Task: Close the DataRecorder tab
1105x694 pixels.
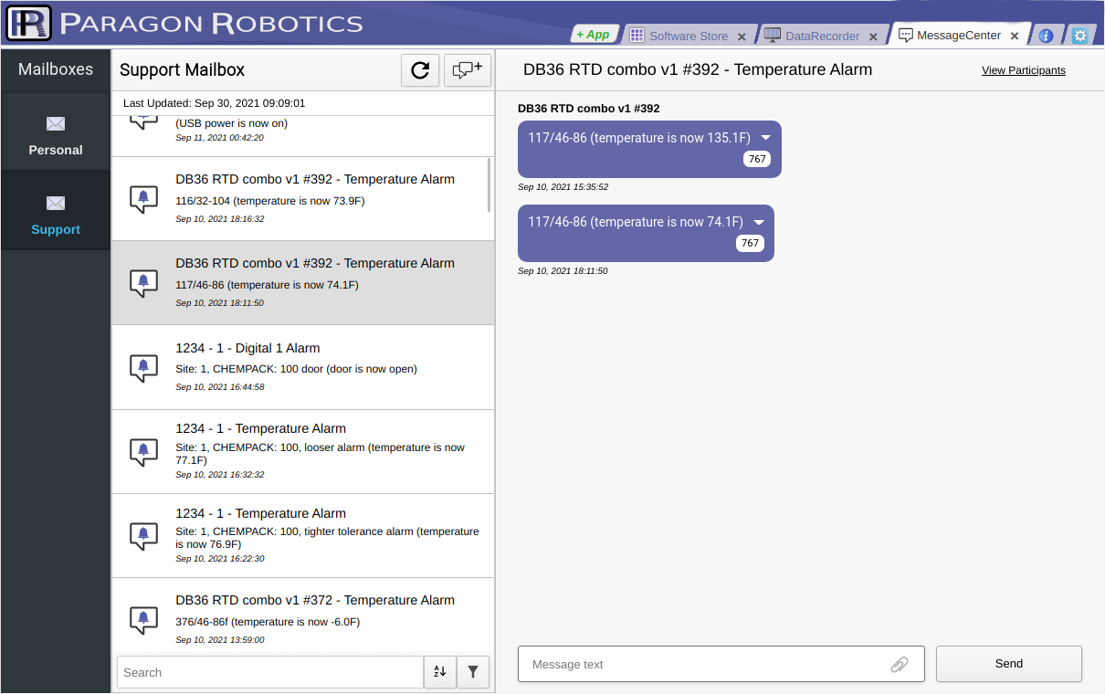Action: pyautogui.click(x=873, y=37)
